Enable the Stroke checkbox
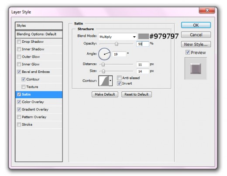Viewport: 227px width, 176px height. pos(19,124)
